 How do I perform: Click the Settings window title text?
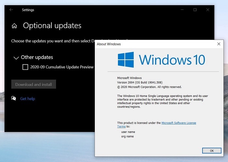point(28,10)
